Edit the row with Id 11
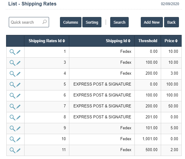 pyautogui.click(x=18, y=150)
